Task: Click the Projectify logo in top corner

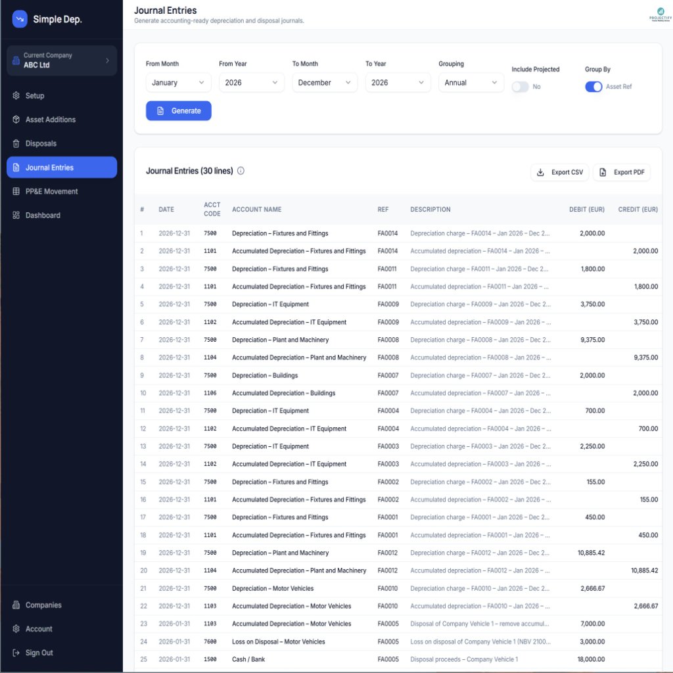Action: click(x=661, y=14)
